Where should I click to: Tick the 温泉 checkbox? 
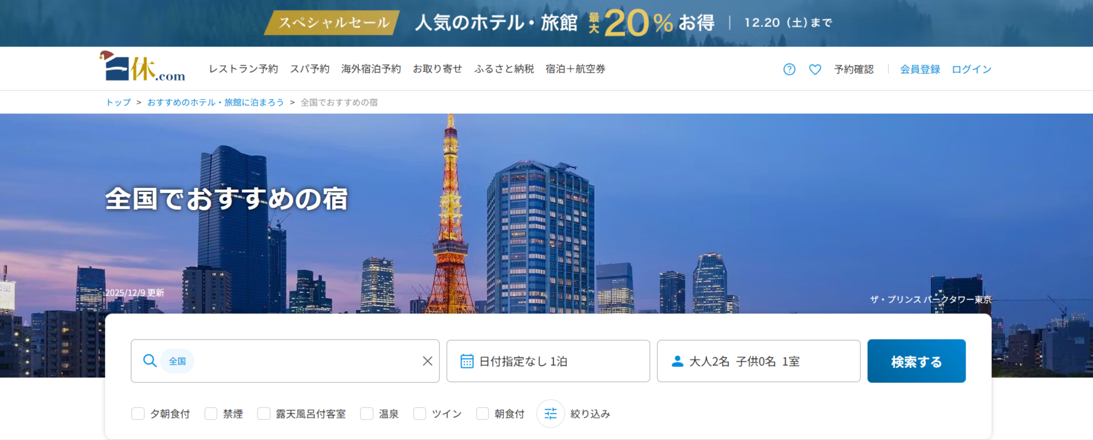367,414
